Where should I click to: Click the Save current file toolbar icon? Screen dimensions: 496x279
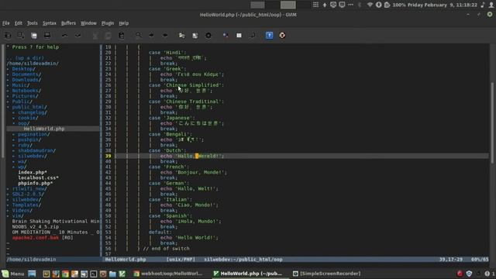pos(21,36)
